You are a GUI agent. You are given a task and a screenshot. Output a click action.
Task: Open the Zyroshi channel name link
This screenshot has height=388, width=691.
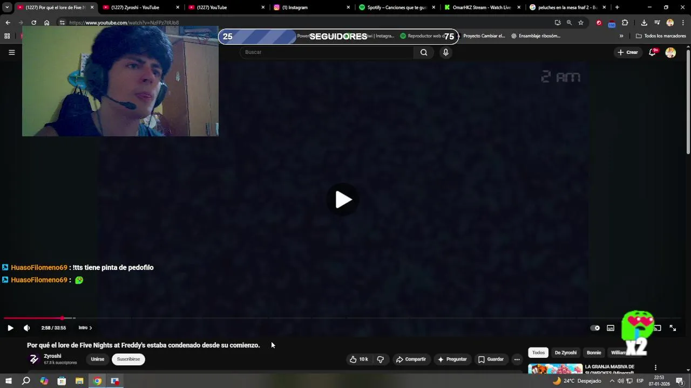click(52, 356)
